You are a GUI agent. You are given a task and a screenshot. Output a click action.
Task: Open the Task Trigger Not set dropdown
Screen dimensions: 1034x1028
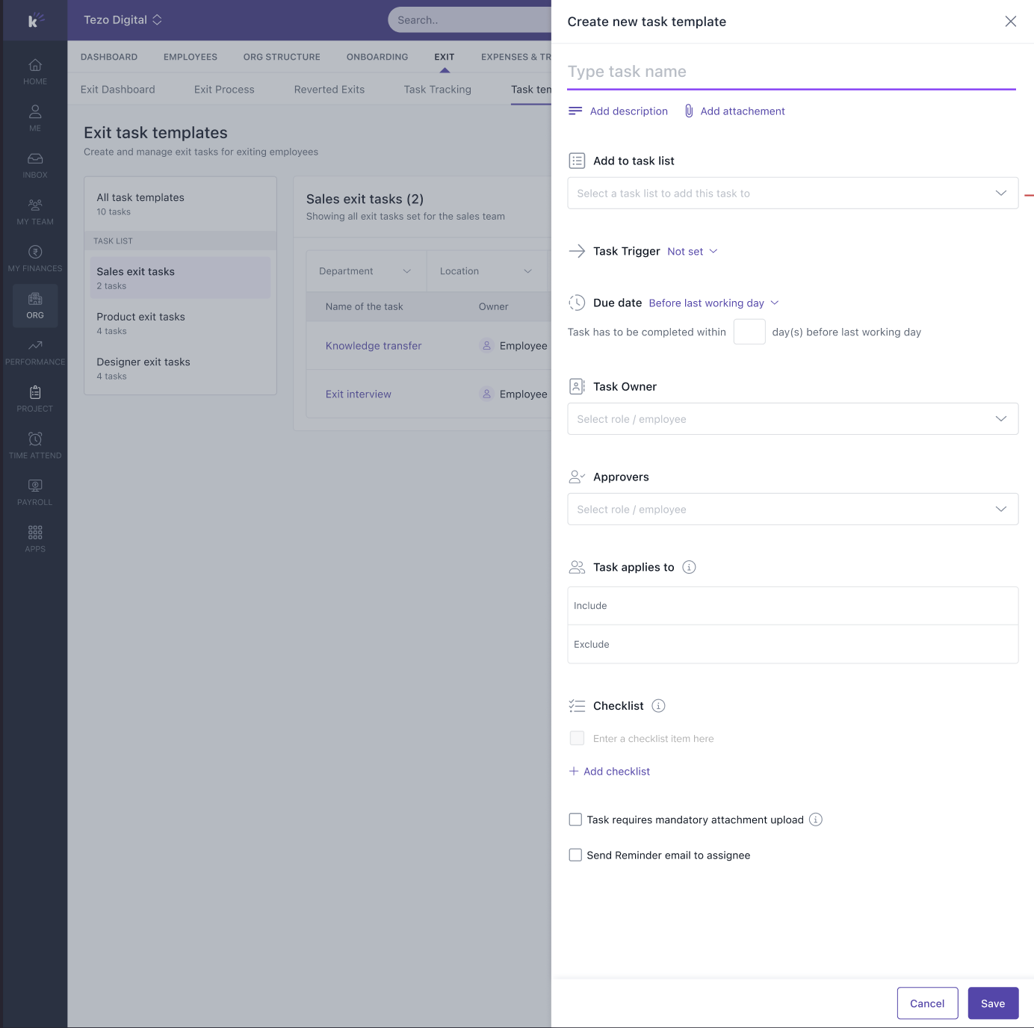click(692, 252)
